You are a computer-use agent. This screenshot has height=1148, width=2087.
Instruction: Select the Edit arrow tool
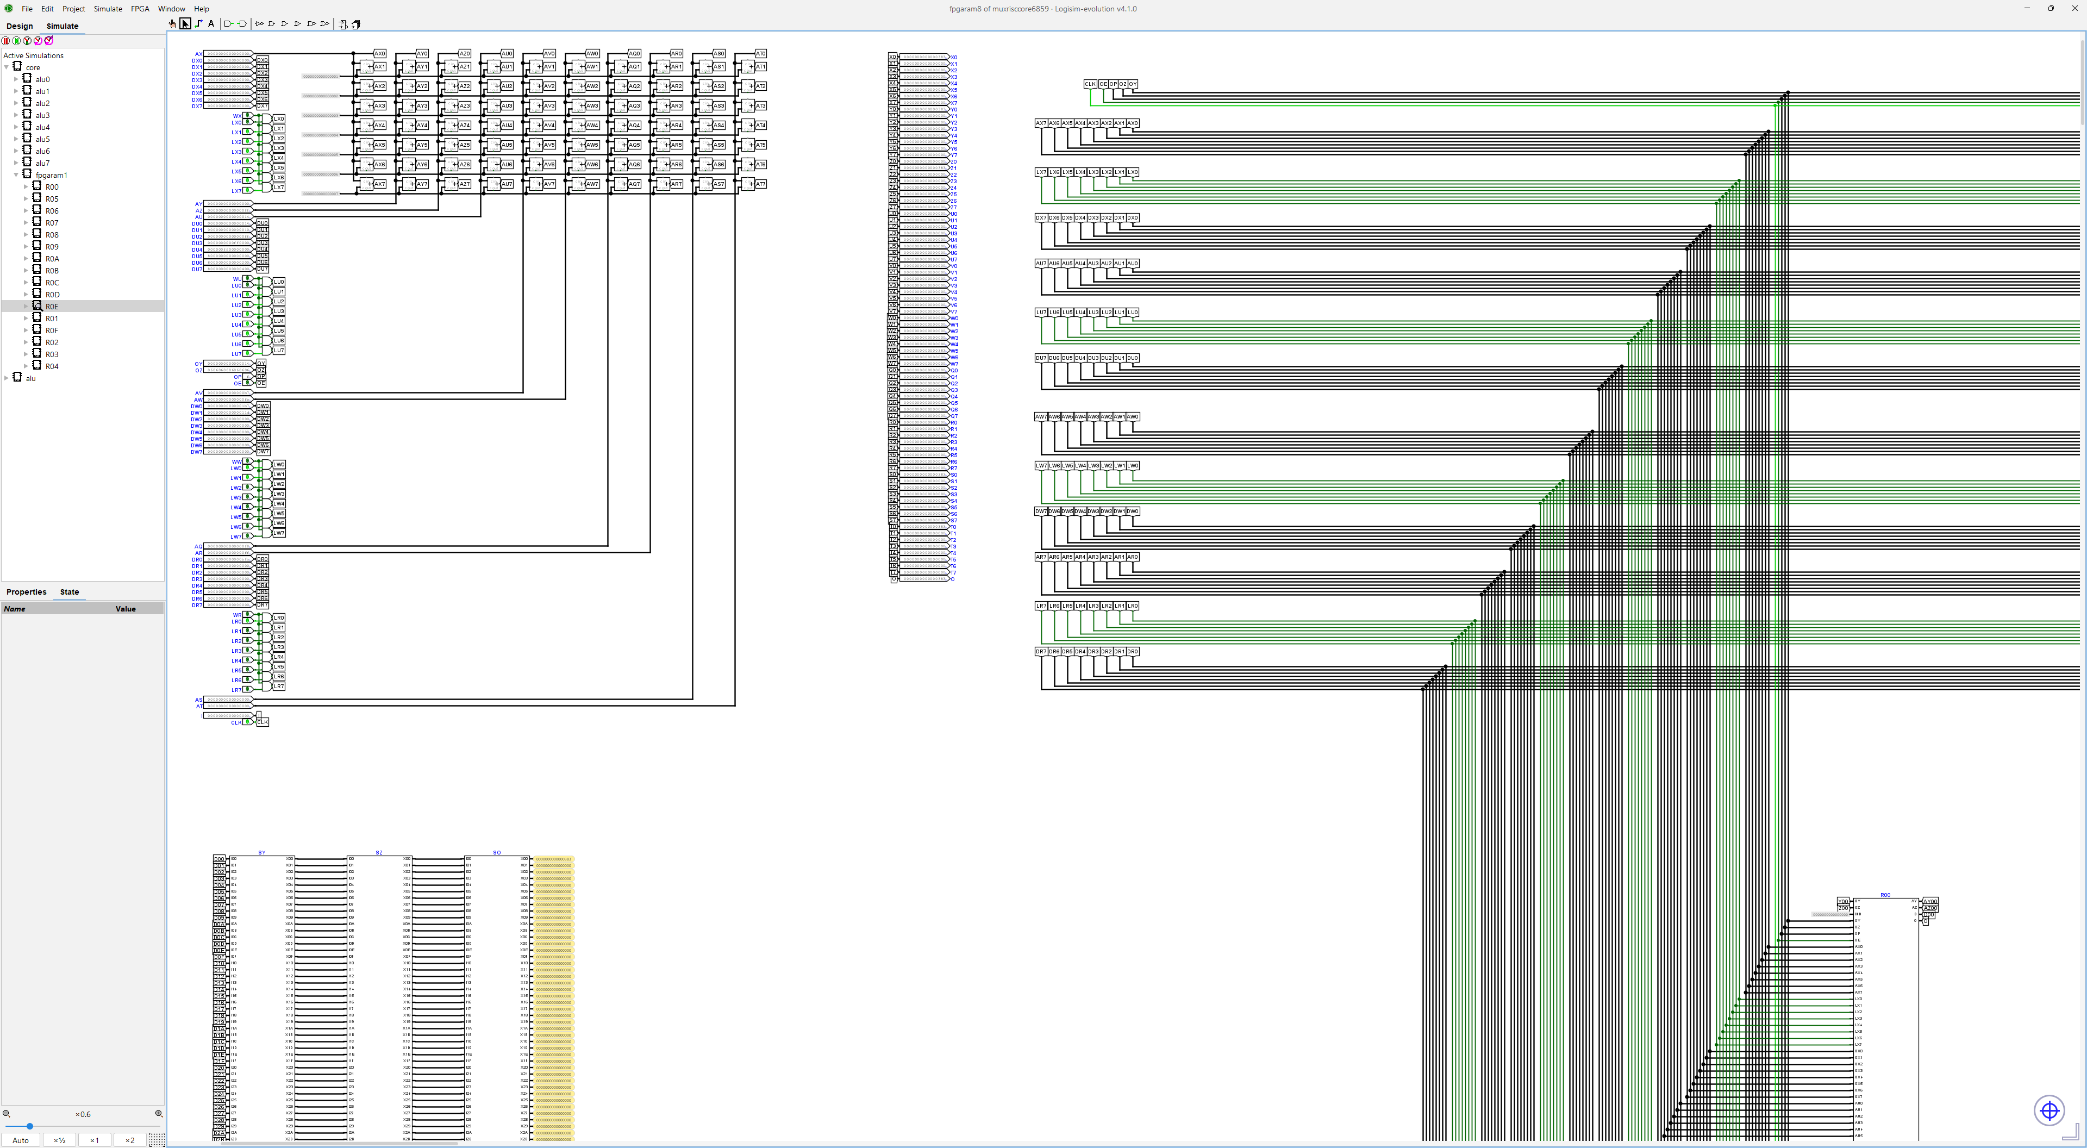[185, 23]
